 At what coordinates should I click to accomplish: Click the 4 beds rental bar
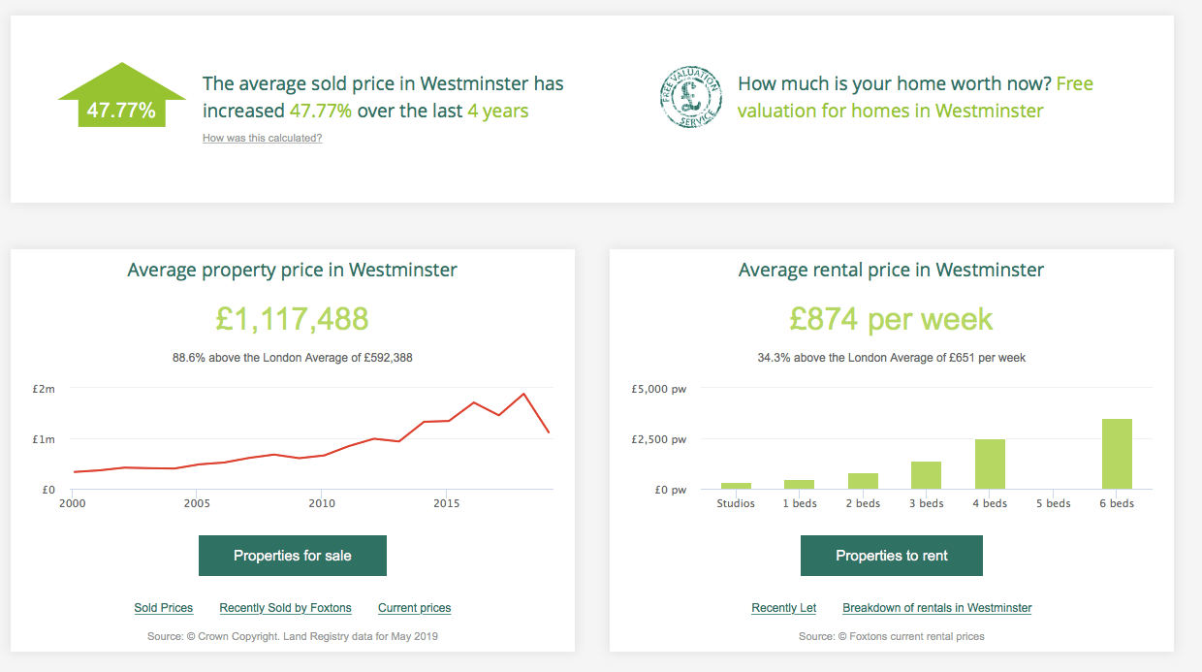(990, 464)
